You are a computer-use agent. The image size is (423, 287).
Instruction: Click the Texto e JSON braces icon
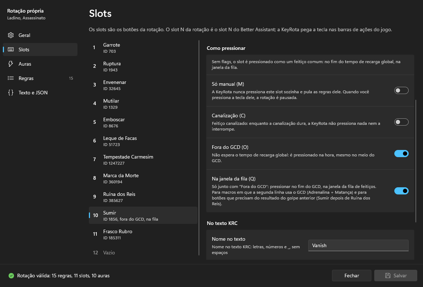[x=11, y=92]
